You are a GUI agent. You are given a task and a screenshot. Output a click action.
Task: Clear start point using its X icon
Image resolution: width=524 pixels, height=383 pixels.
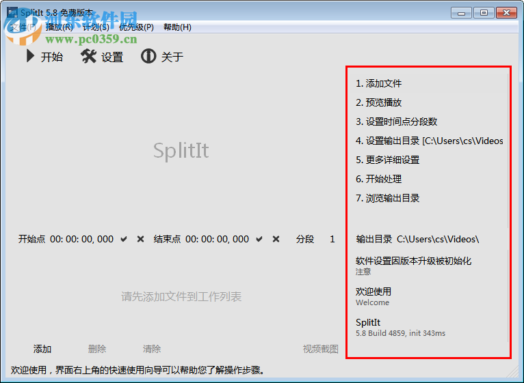[x=141, y=239]
